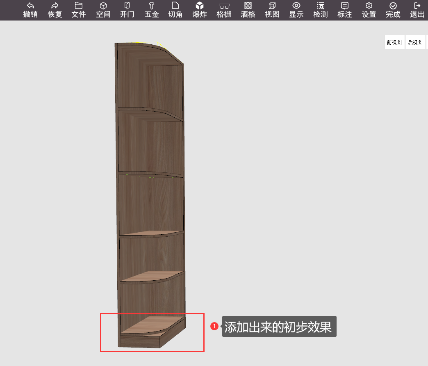Open the 文件 (file) toolbar menu

click(79, 10)
